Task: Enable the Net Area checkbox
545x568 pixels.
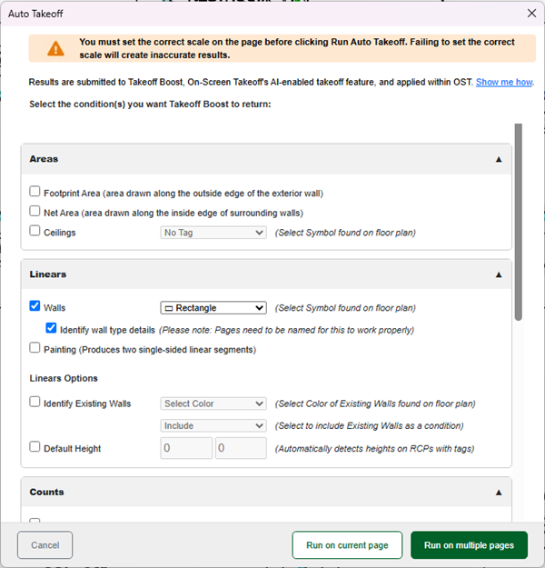Action: pos(35,211)
